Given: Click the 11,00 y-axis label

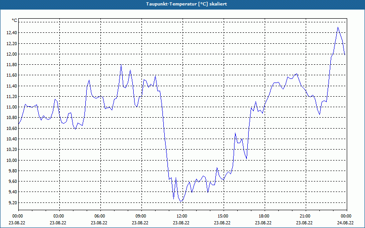Looking at the screenshot, I should click(x=12, y=107).
